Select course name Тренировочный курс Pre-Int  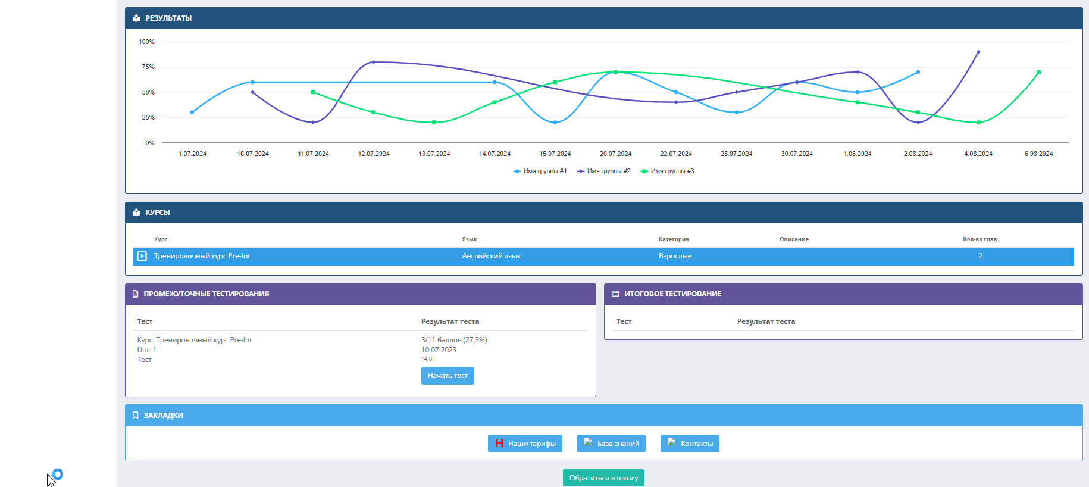pyautogui.click(x=202, y=256)
